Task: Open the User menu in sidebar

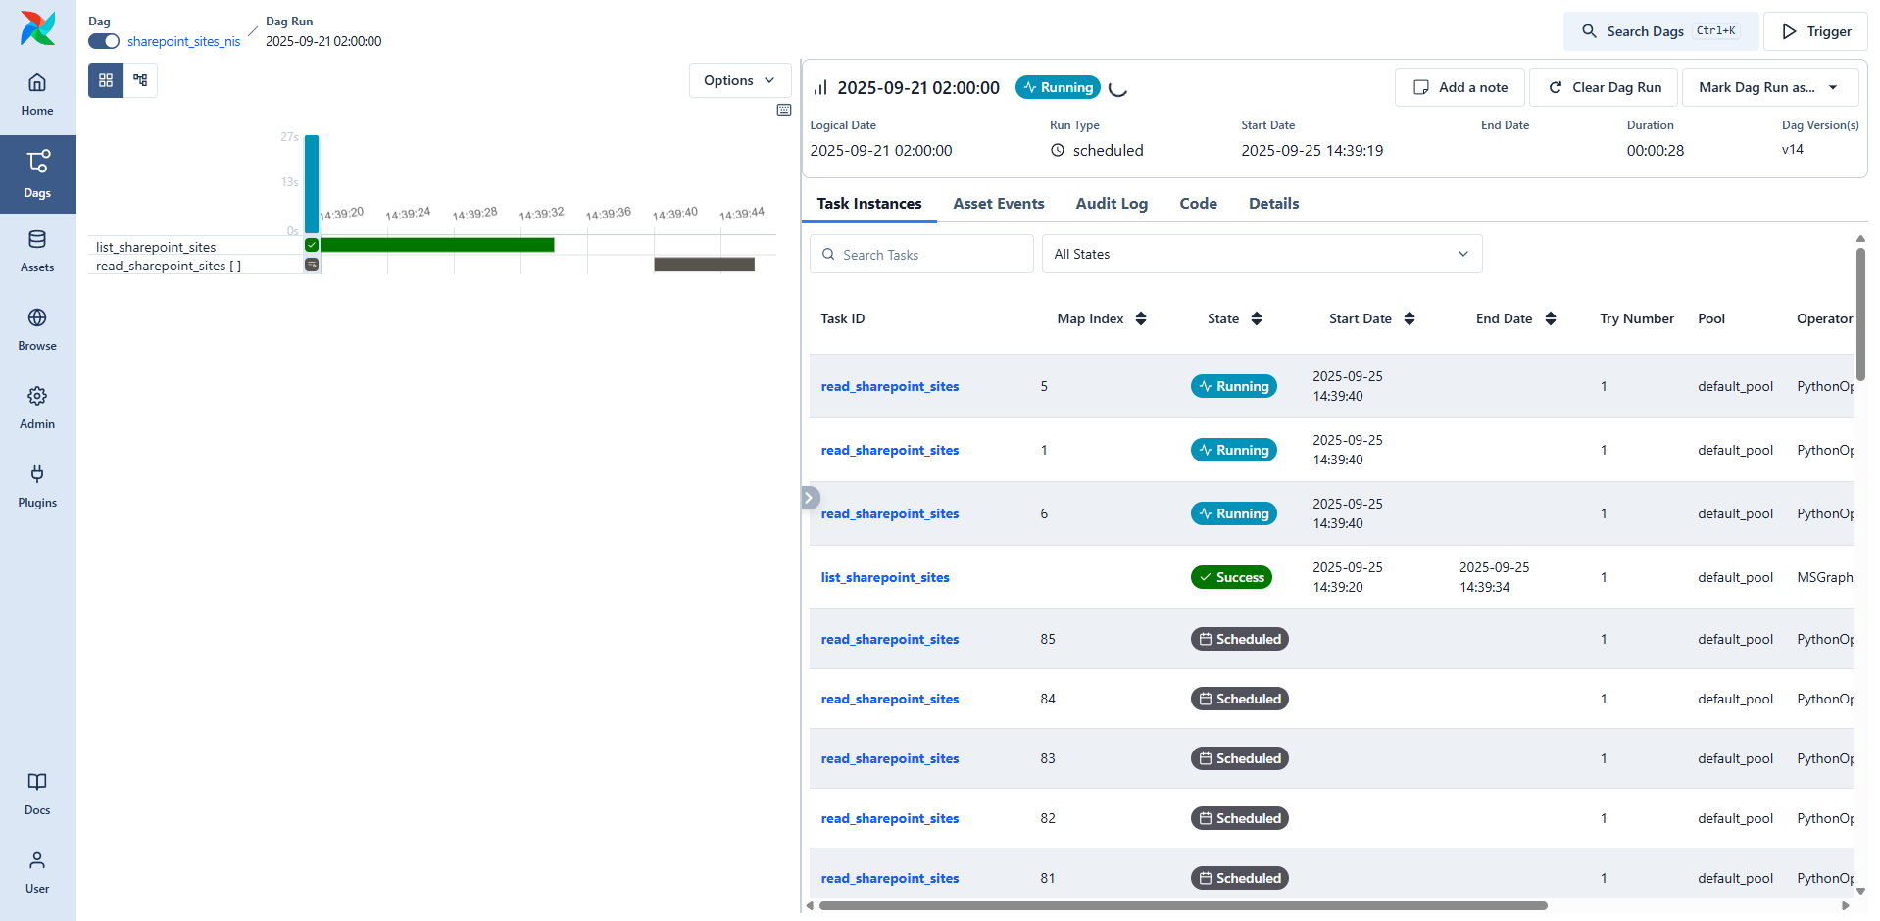Action: click(37, 873)
